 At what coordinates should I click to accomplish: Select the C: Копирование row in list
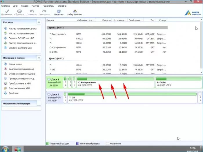(x=107, y=47)
